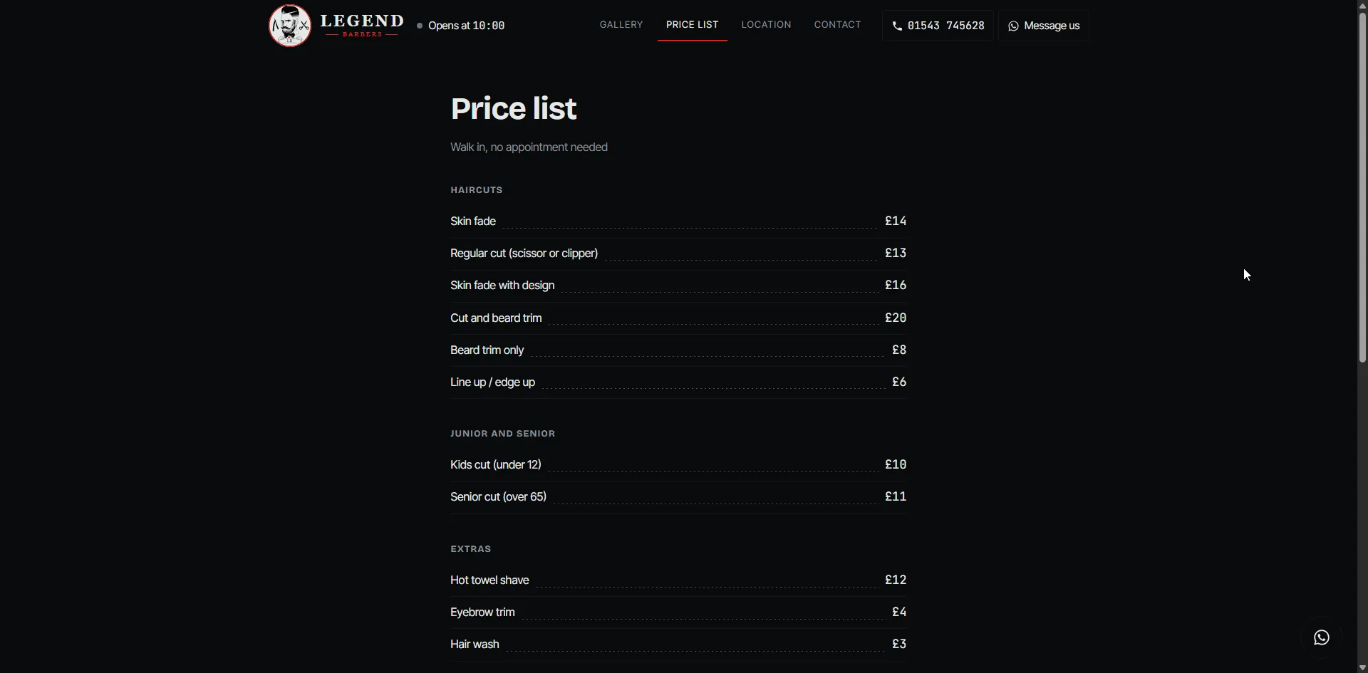Click the £4 Eyebrow trim price
1368x673 pixels.
(x=899, y=612)
